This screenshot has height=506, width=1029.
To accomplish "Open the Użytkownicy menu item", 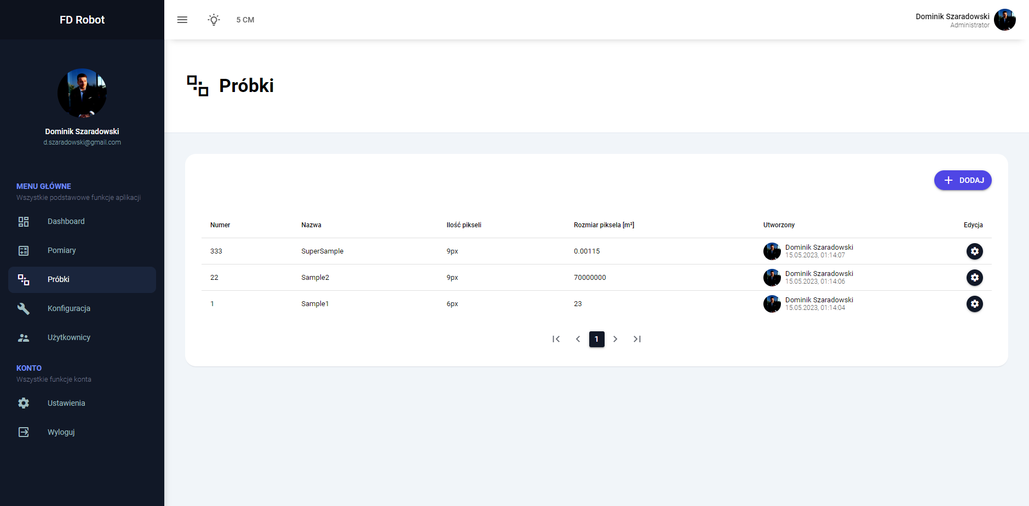I will pyautogui.click(x=68, y=337).
